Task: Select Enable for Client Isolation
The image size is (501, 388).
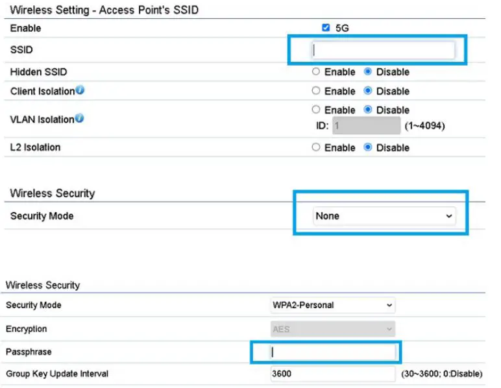Action: (315, 91)
